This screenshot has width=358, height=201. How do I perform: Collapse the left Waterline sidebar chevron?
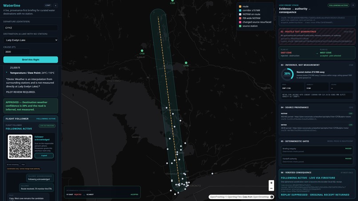point(56,5)
